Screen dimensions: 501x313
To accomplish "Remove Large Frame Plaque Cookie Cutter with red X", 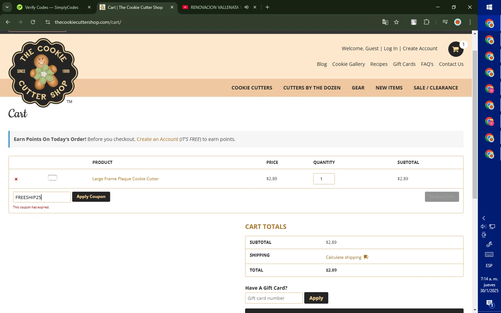I will [x=16, y=179].
